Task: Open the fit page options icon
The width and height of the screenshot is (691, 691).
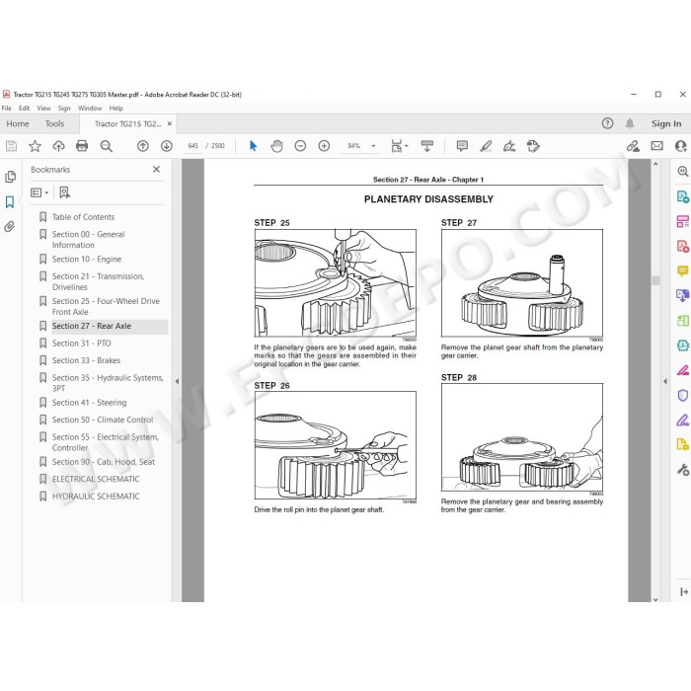Action: click(399, 146)
